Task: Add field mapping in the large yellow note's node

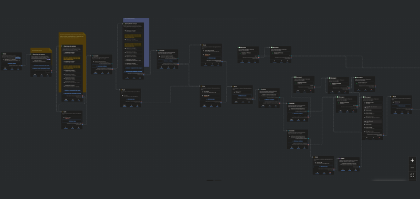Action: pos(72,90)
